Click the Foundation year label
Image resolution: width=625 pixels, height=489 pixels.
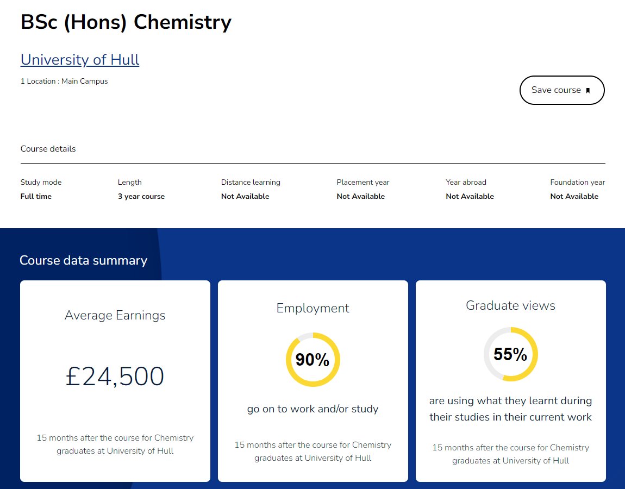(x=578, y=182)
